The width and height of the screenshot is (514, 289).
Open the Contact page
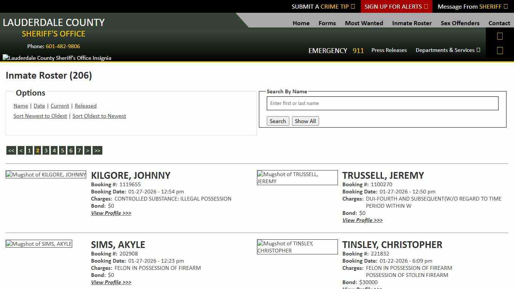pyautogui.click(x=499, y=23)
